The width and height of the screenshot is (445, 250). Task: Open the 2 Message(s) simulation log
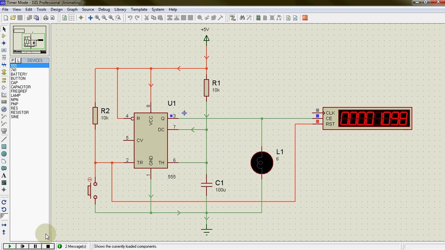click(72, 246)
